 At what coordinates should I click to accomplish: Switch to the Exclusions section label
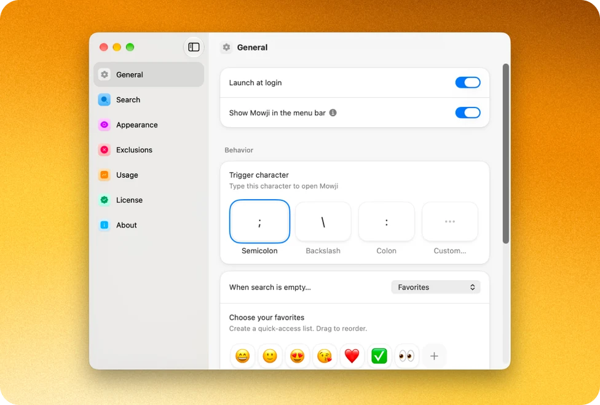point(134,150)
